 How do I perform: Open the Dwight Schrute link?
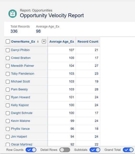pyautogui.click(x=21, y=113)
